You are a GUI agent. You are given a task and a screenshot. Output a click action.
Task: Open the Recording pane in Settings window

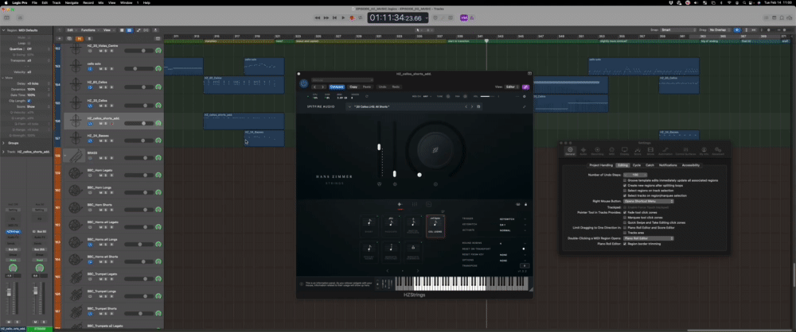tap(597, 151)
